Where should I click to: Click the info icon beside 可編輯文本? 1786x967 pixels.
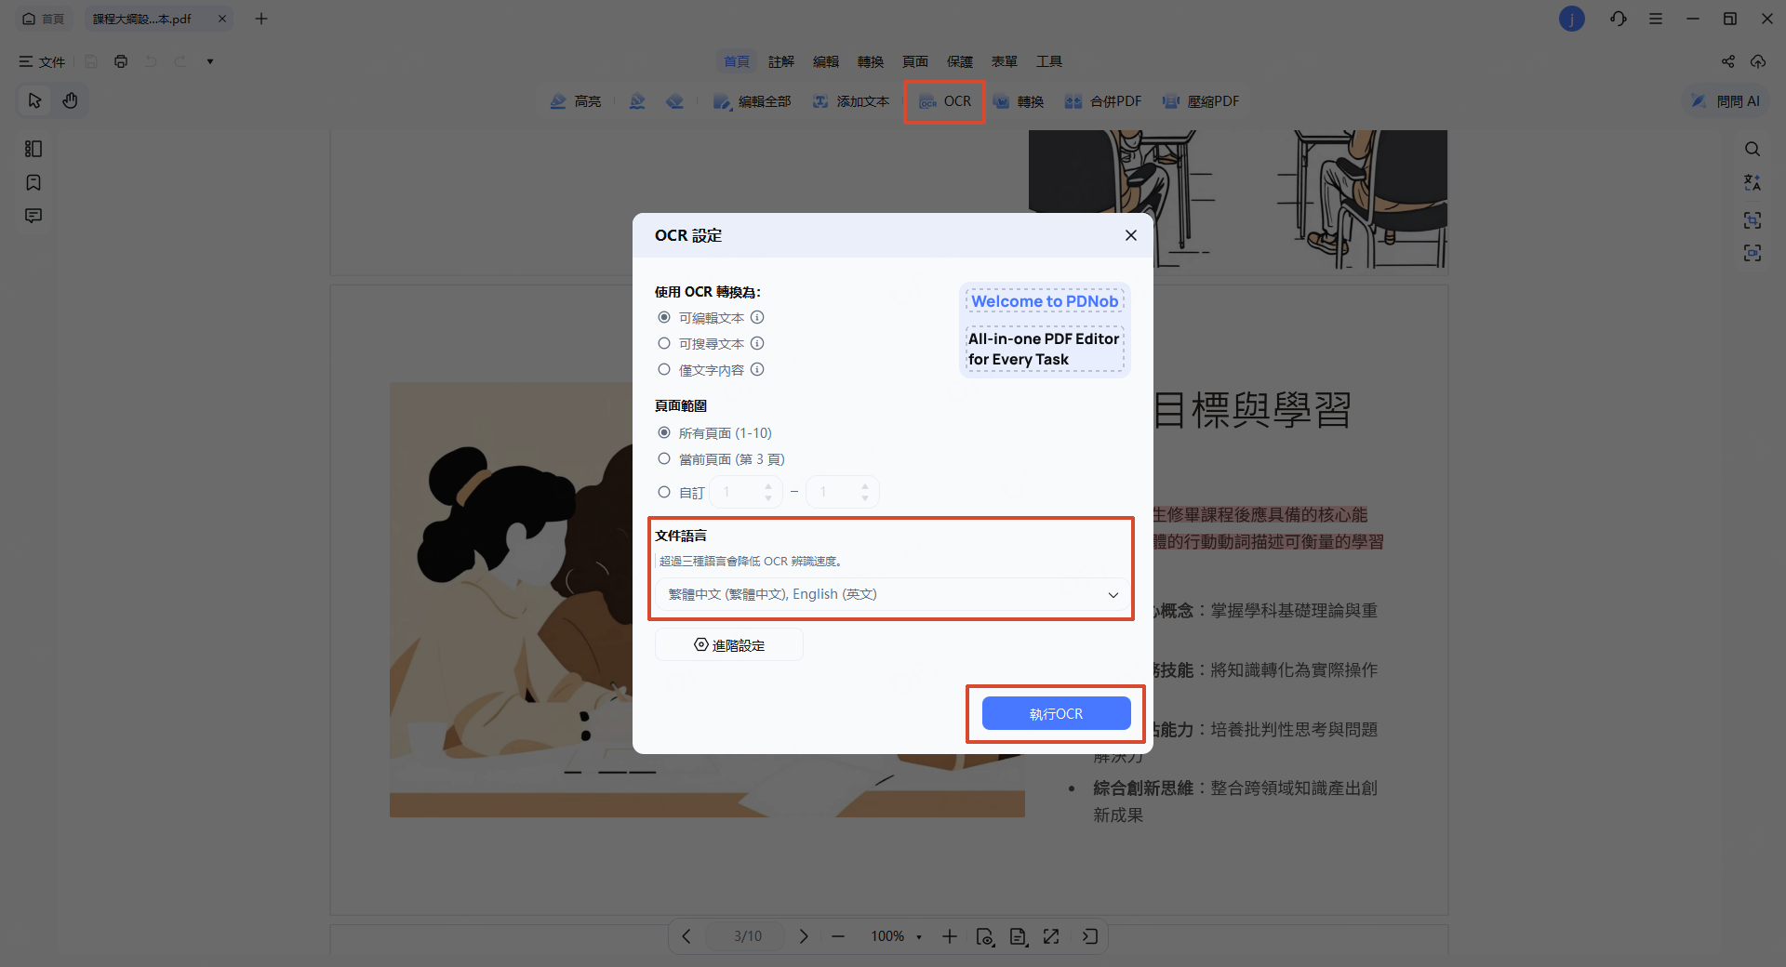coord(757,317)
